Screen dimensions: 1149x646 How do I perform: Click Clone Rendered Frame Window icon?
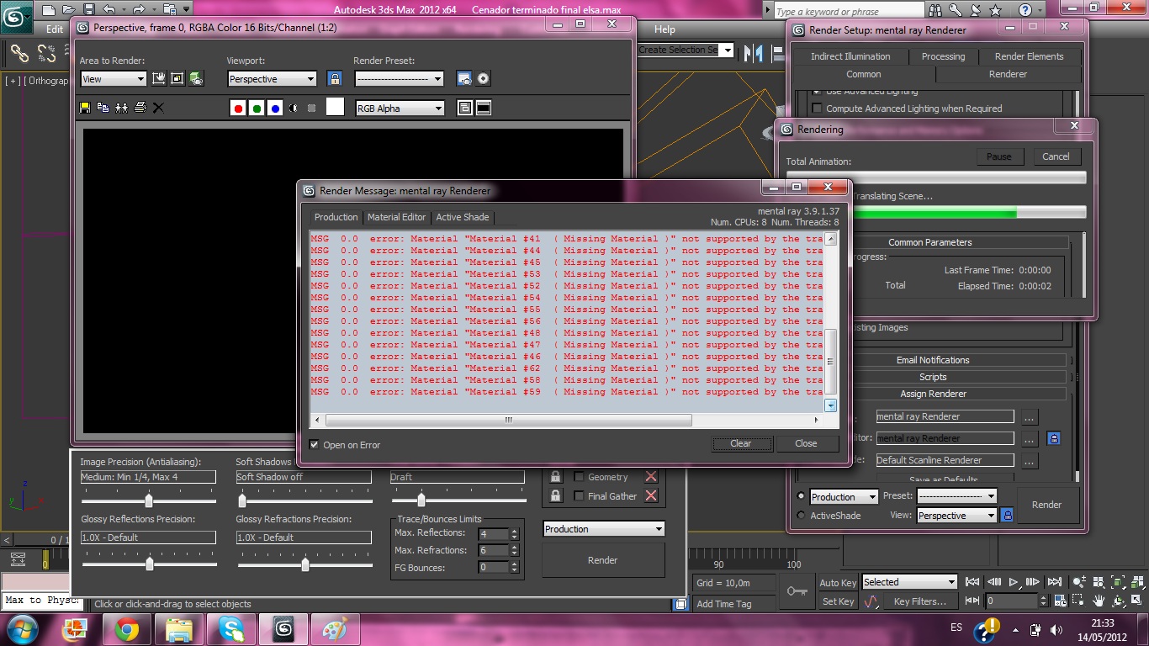(x=121, y=108)
